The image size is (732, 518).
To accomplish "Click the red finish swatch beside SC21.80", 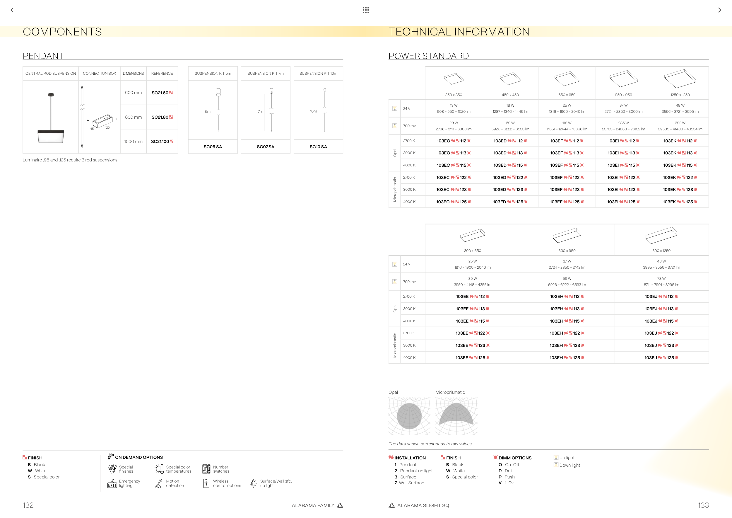I will [x=171, y=117].
